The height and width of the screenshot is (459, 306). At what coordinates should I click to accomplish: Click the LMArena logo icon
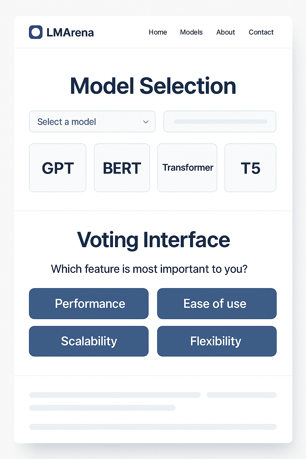coord(36,32)
